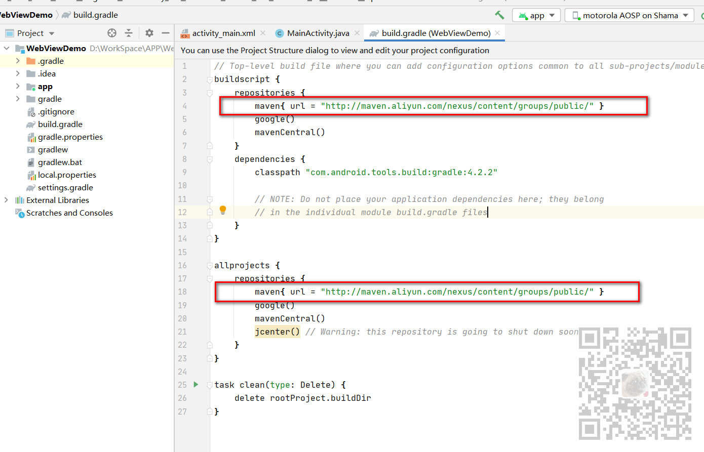The width and height of the screenshot is (704, 452).
Task: Collapse the WebViewDemo root node
Action: coord(7,48)
